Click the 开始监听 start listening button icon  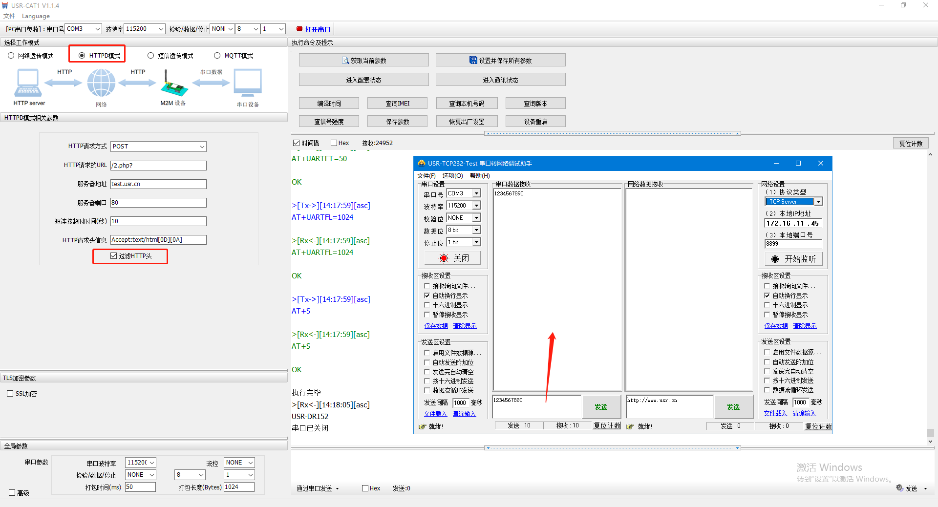[x=775, y=259]
